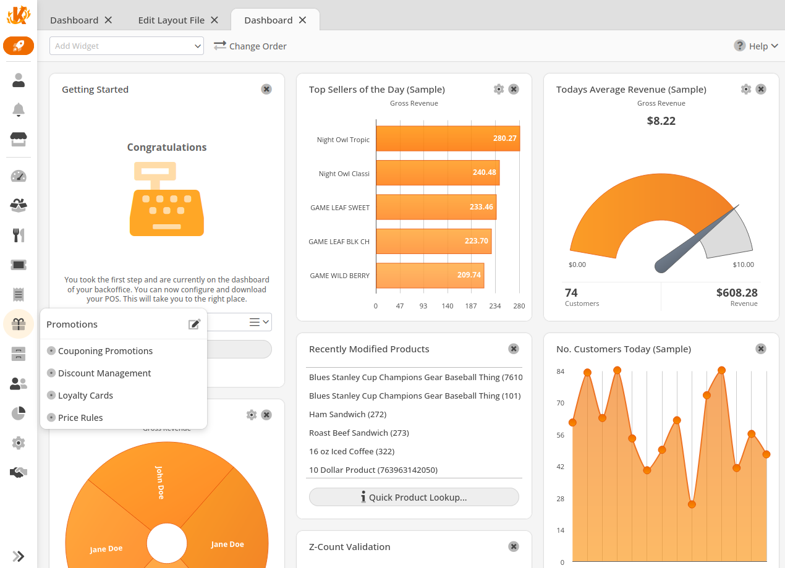Open Todays Average Revenue settings gear
The width and height of the screenshot is (785, 568).
coord(746,89)
